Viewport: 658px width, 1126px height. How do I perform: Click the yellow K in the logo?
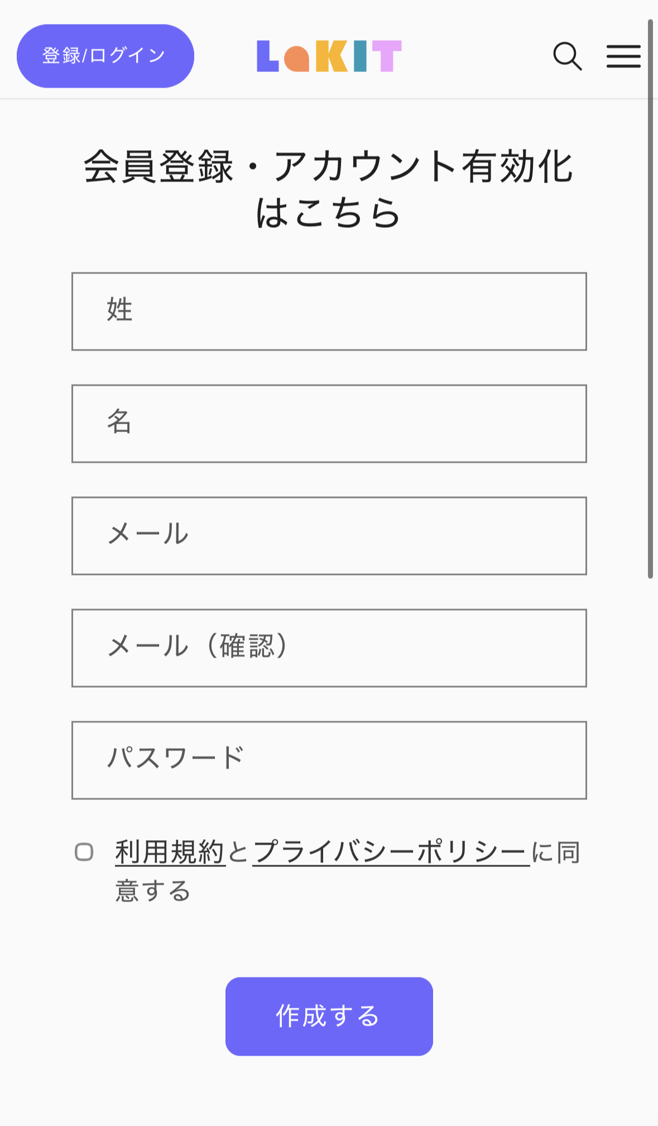point(332,56)
